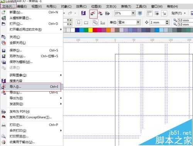Open the File menu

pyautogui.click(x=7, y=6)
